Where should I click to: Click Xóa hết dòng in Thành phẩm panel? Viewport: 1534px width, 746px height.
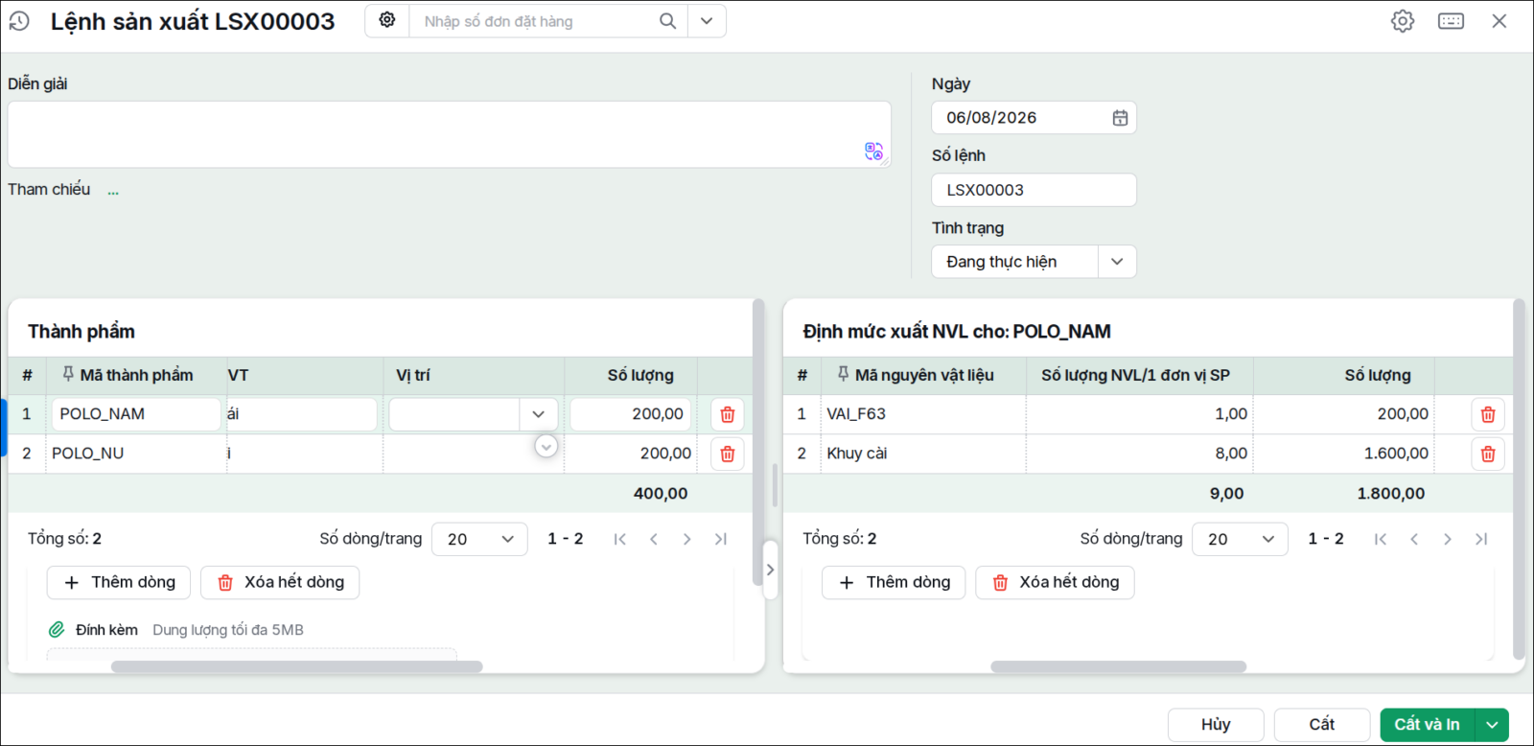(280, 582)
